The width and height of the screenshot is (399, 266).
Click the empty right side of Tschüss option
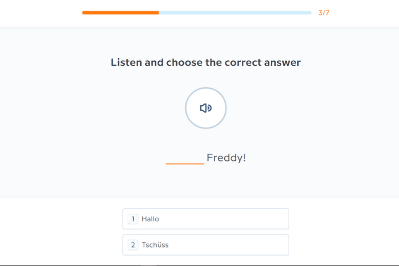tap(249, 245)
